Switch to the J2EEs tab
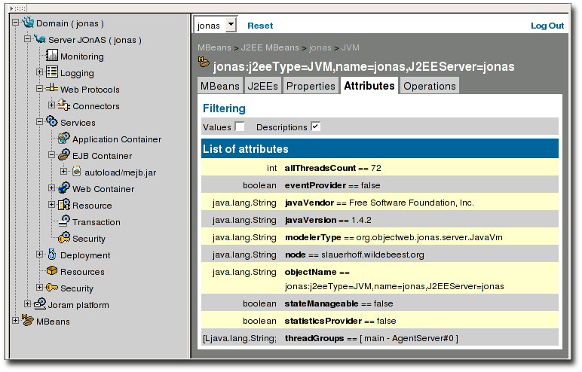This screenshot has height=372, width=582. pos(263,86)
